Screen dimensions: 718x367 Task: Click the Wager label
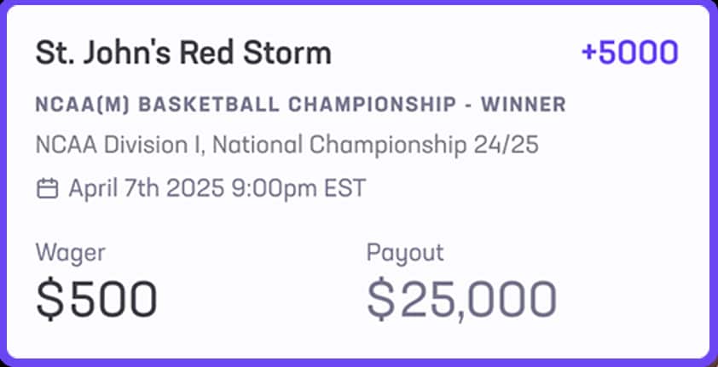tap(70, 252)
